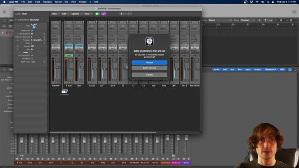
Task: Click the Stereo Out track name label
Action: point(176,163)
